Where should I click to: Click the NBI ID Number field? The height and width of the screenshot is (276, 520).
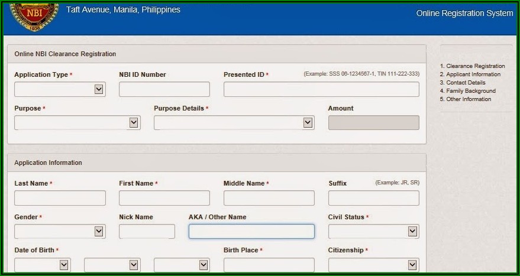tap(164, 89)
